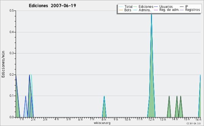Click the '12 h' x-axis label
The height and width of the screenshot is (126, 204).
tap(151, 119)
